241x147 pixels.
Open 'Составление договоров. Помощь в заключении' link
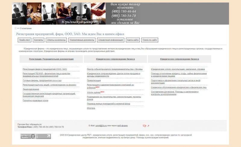(x=175, y=93)
